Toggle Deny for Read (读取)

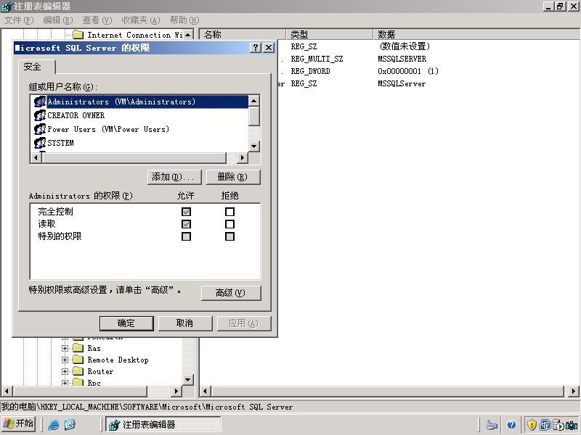click(229, 224)
